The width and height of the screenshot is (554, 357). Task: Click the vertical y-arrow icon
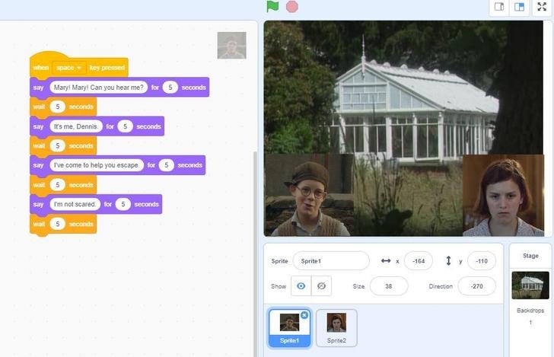(x=448, y=261)
